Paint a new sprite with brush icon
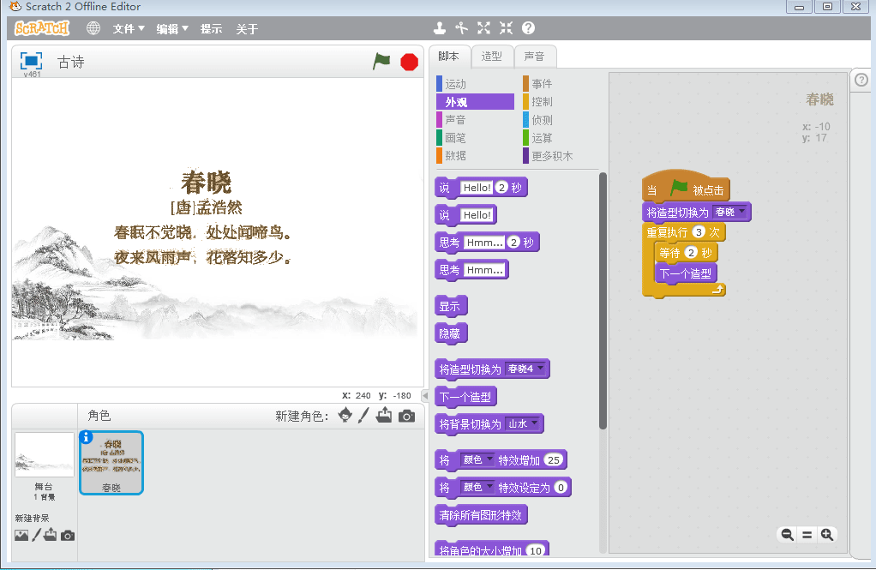The image size is (876, 570). [363, 415]
